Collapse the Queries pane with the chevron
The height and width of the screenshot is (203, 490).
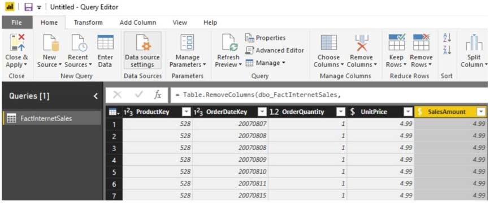[x=96, y=96]
